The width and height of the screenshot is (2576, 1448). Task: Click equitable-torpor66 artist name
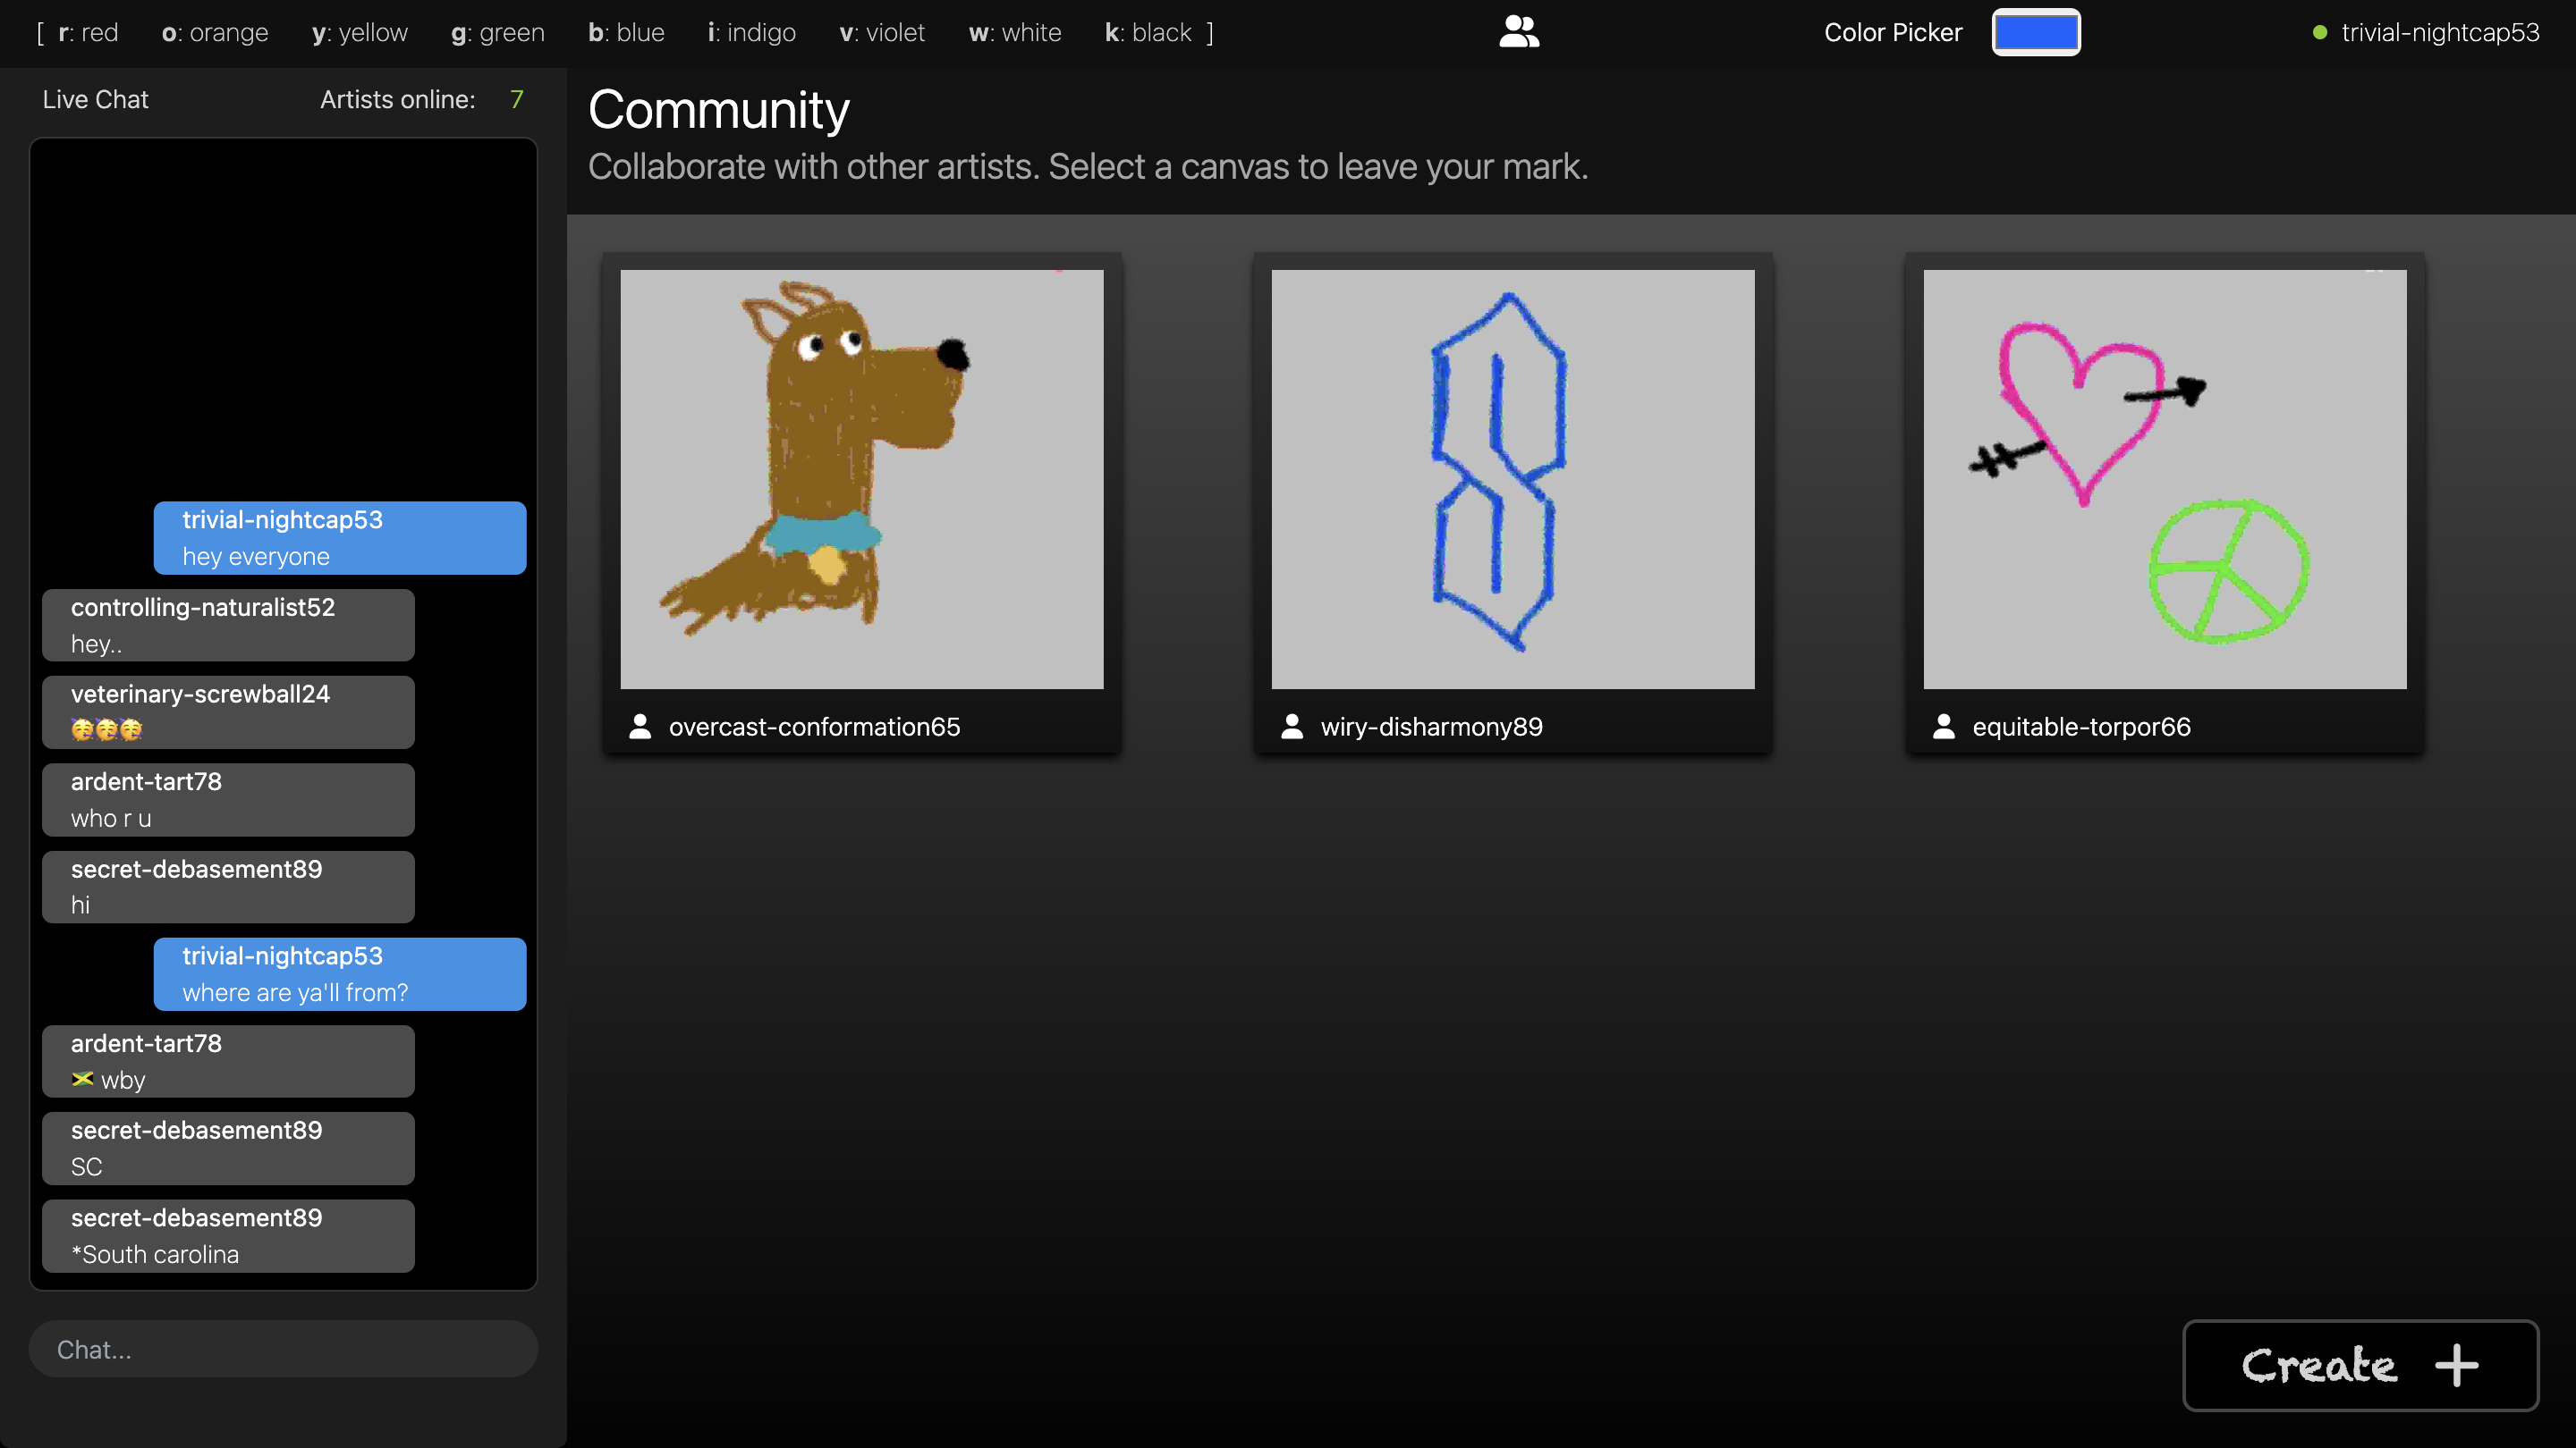(x=2081, y=727)
